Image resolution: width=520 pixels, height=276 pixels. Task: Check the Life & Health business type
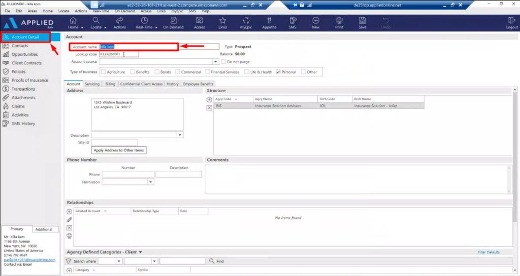coord(247,72)
